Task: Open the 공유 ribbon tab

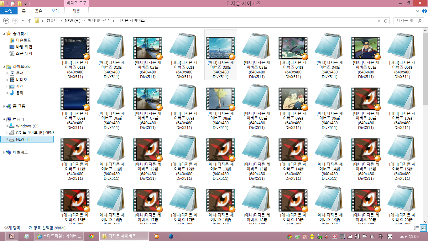Action: pyautogui.click(x=39, y=11)
